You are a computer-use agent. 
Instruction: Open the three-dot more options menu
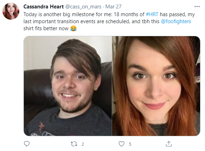(197, 6)
